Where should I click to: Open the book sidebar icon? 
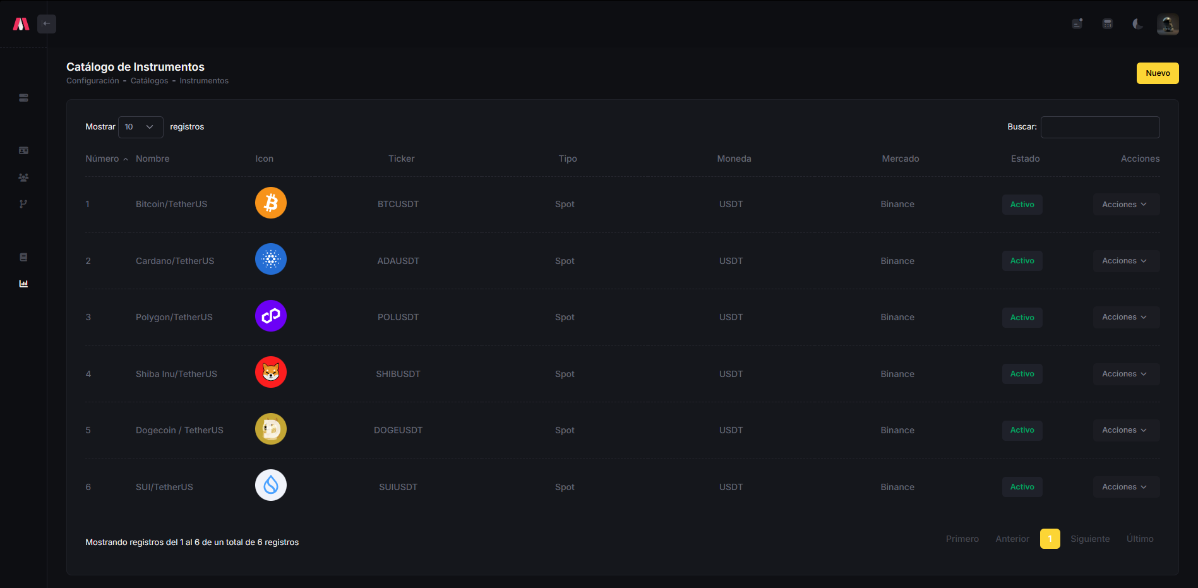[23, 257]
